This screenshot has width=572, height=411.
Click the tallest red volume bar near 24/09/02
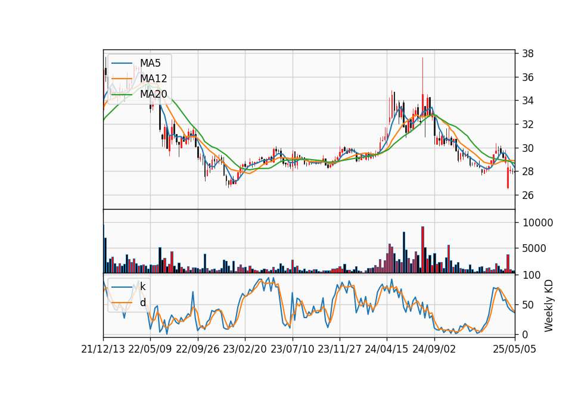(x=422, y=250)
